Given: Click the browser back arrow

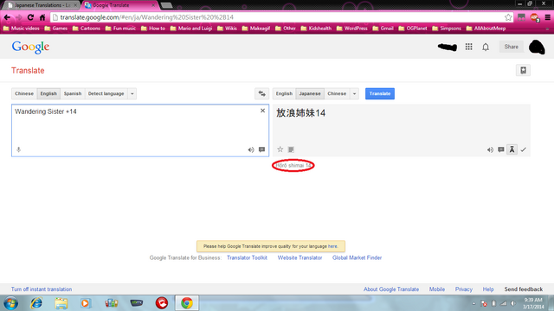Looking at the screenshot, I should click(7, 17).
